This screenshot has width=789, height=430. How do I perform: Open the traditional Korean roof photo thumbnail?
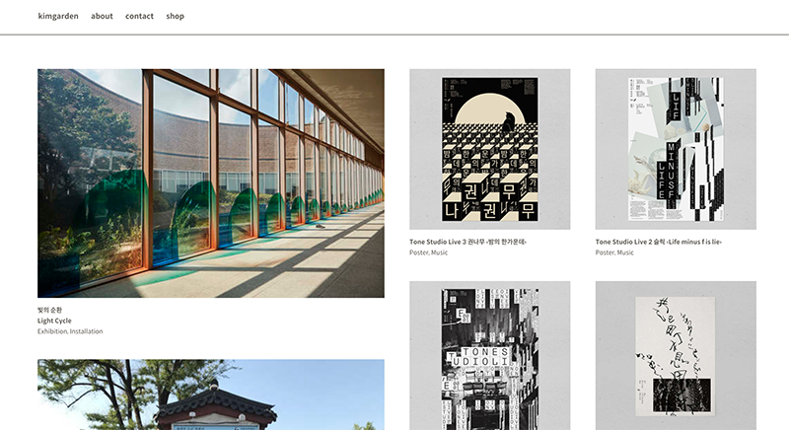211,394
